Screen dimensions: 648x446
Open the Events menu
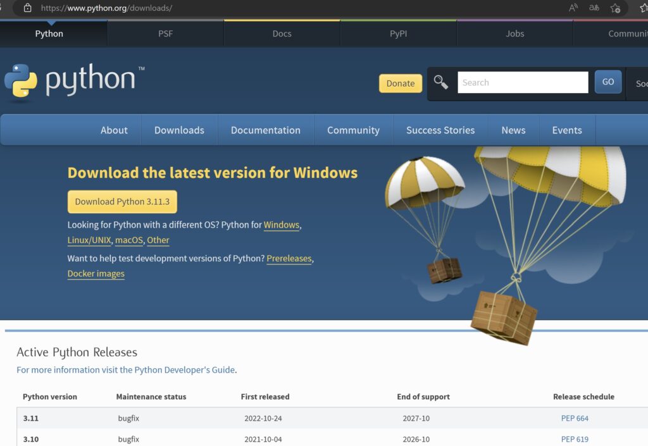coord(567,130)
